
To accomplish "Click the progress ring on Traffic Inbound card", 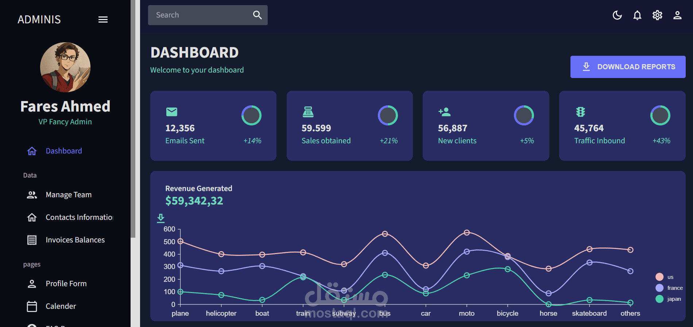I will tap(660, 116).
